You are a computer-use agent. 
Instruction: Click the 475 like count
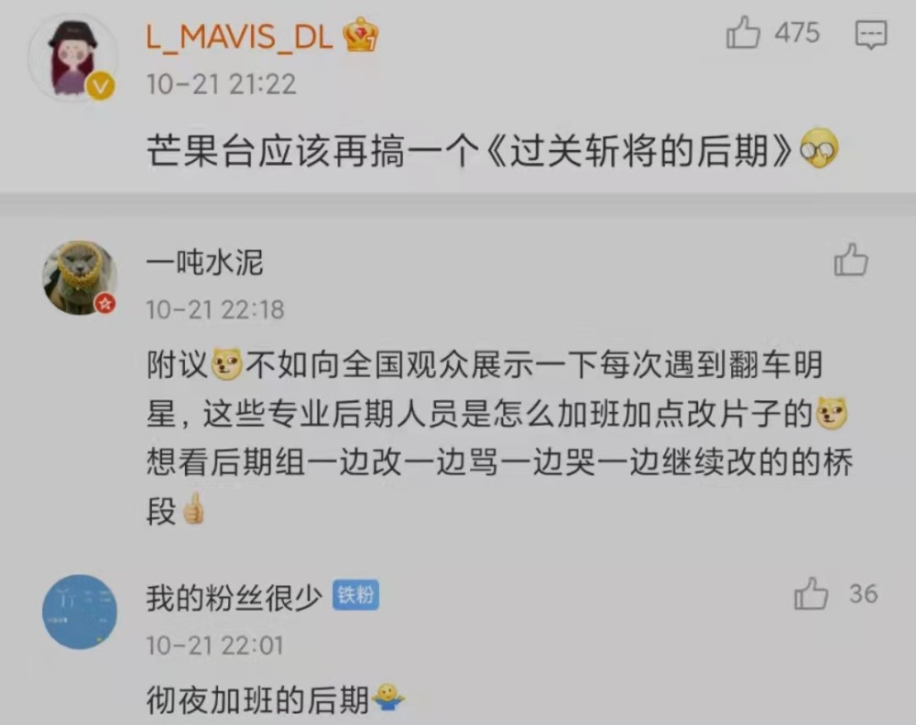[798, 33]
